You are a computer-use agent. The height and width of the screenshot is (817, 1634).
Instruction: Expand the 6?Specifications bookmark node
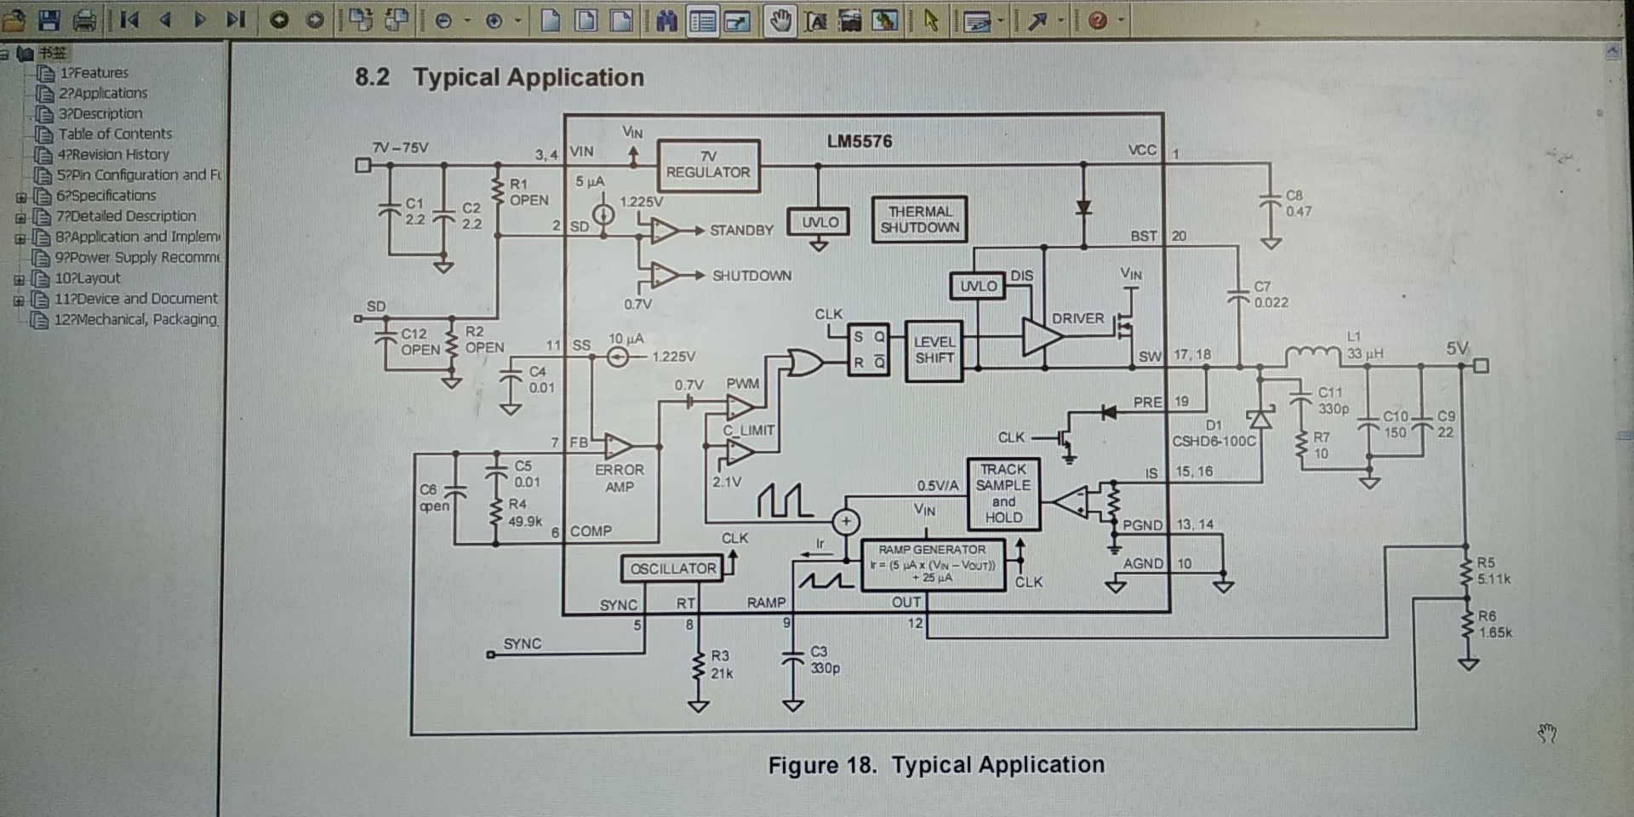pos(20,197)
